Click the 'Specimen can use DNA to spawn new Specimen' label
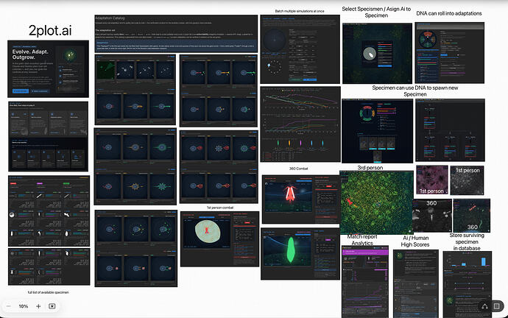 [x=415, y=91]
